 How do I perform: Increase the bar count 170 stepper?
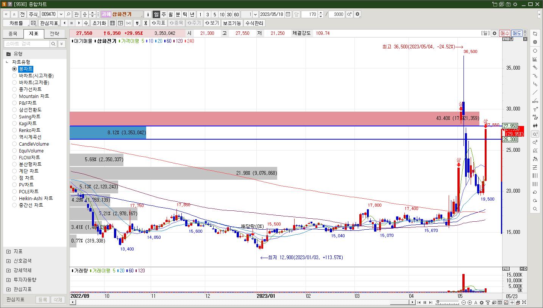pos(321,12)
